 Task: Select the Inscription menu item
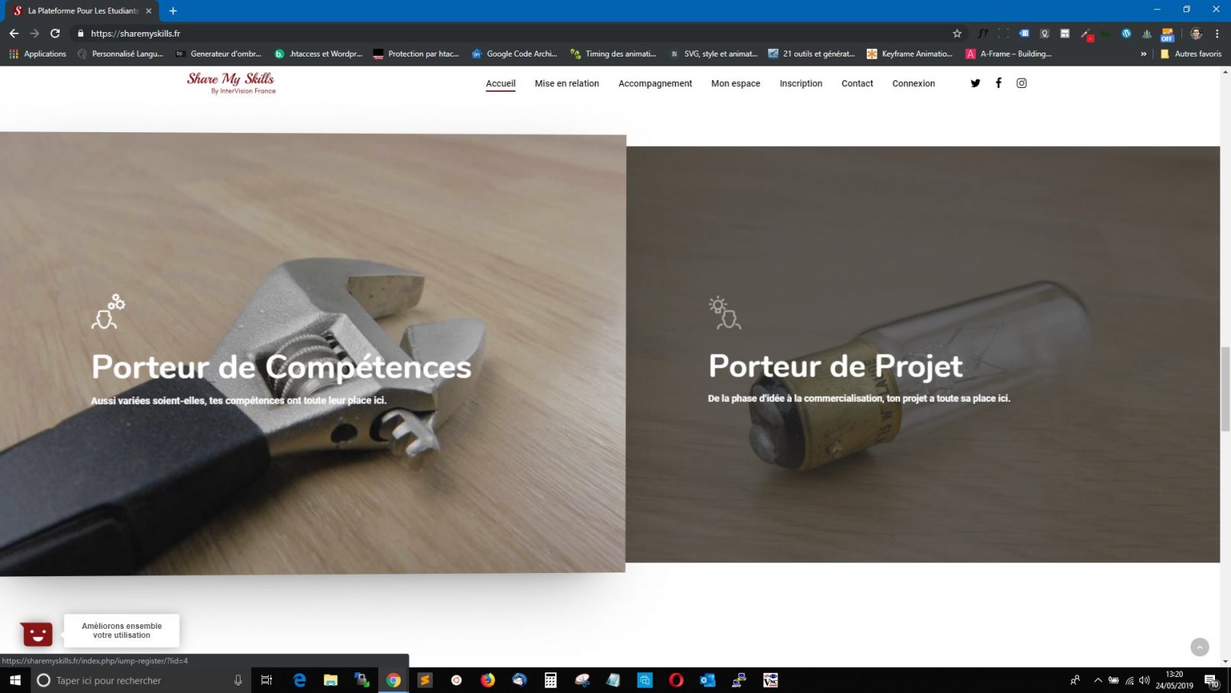pyautogui.click(x=800, y=83)
